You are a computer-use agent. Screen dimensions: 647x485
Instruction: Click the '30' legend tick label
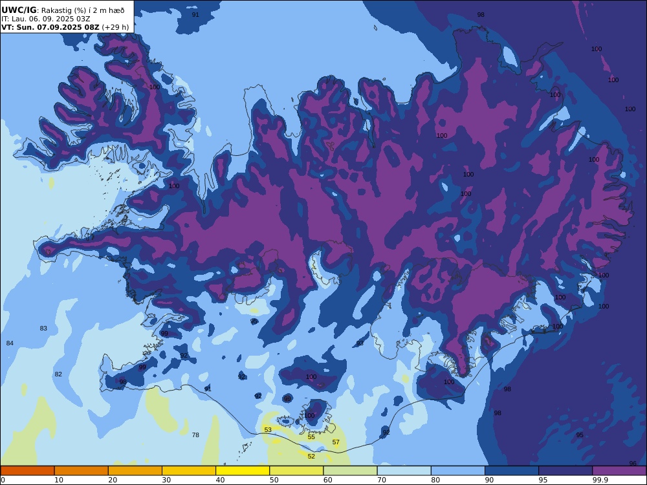(167, 480)
